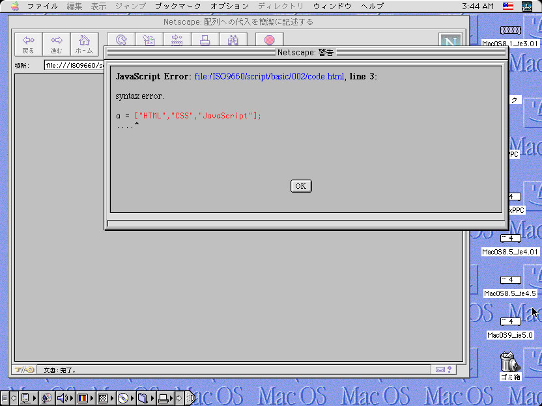The height and width of the screenshot is (406, 542).
Task: Open the ヘルプ menu
Action: 372,7
